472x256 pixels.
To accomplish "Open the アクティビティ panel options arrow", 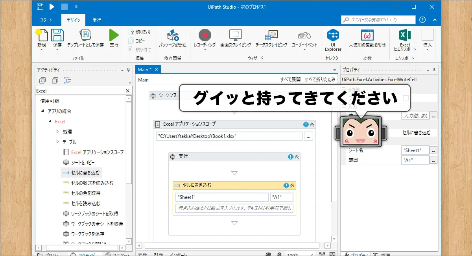I will point(122,70).
